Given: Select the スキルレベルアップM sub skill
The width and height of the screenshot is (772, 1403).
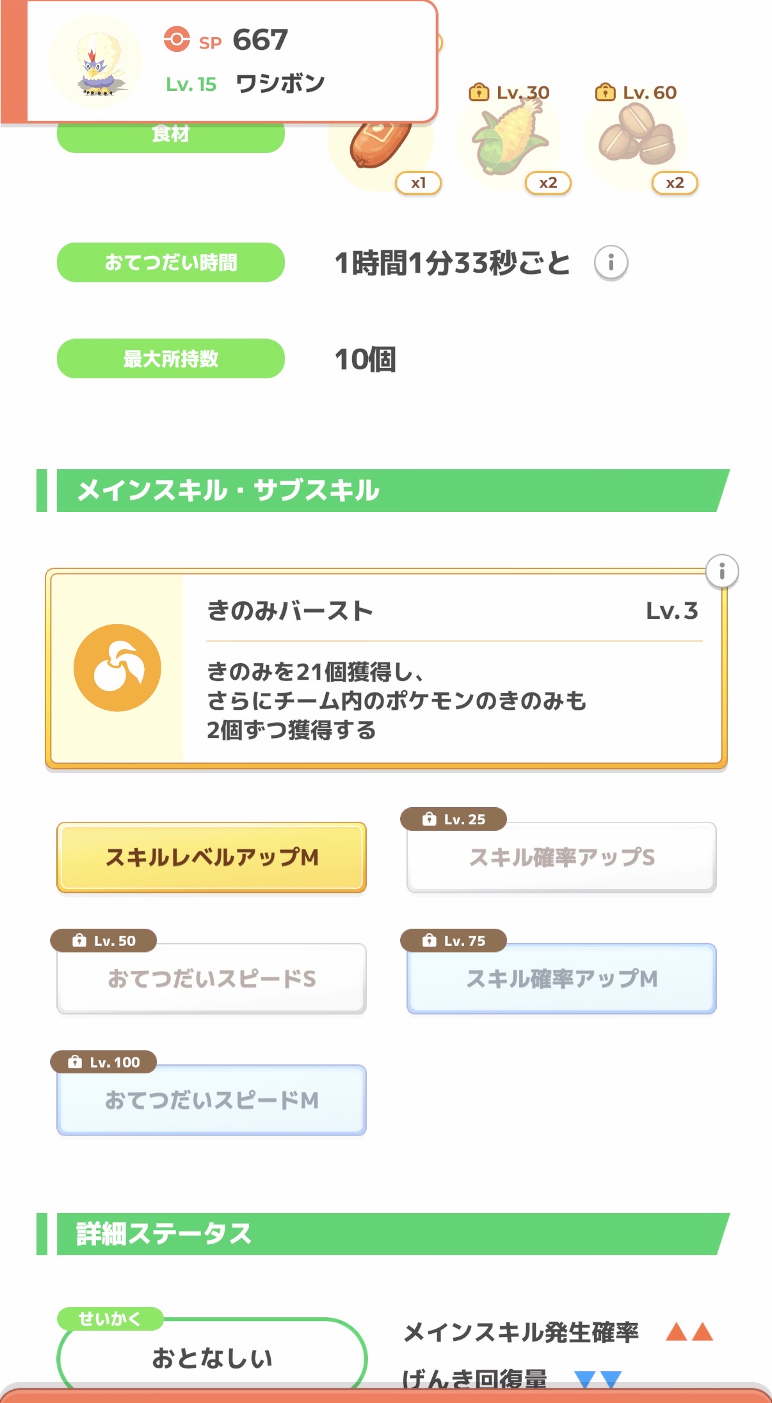Looking at the screenshot, I should coord(211,857).
